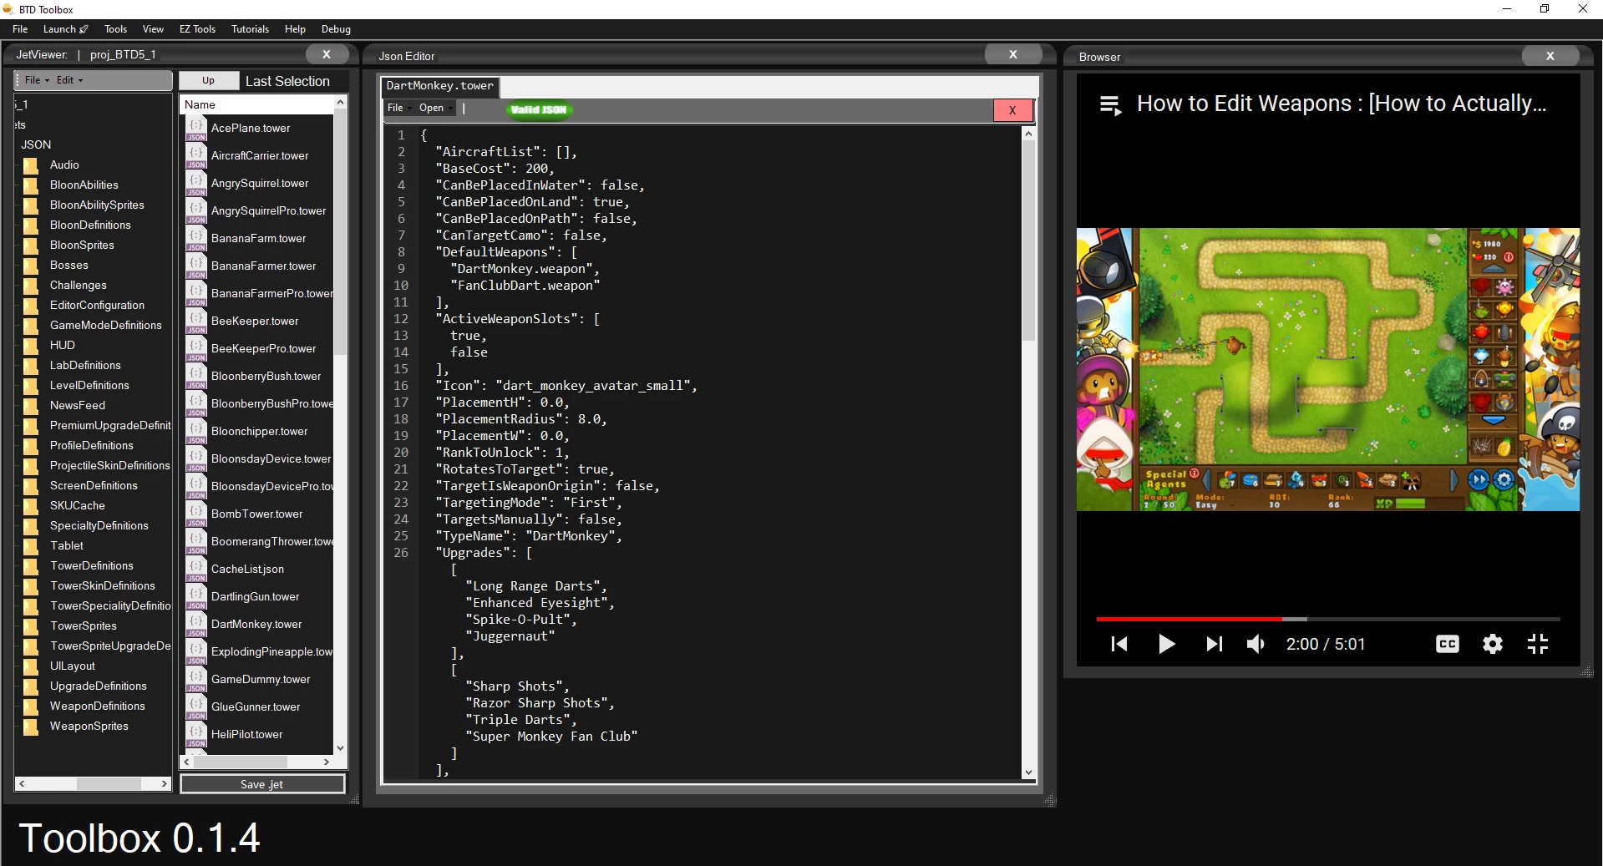Open the WeaponDefinitions folder
The width and height of the screenshot is (1603, 866).
[97, 706]
